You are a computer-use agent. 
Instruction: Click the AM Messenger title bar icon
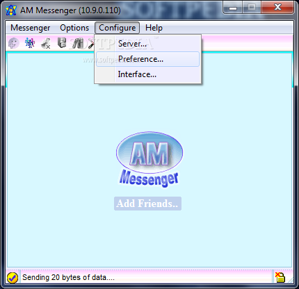click(x=11, y=10)
